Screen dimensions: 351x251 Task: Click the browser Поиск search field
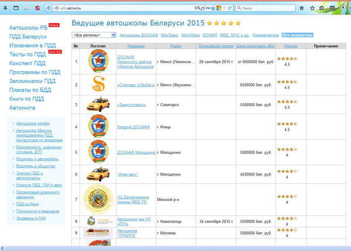click(265, 8)
